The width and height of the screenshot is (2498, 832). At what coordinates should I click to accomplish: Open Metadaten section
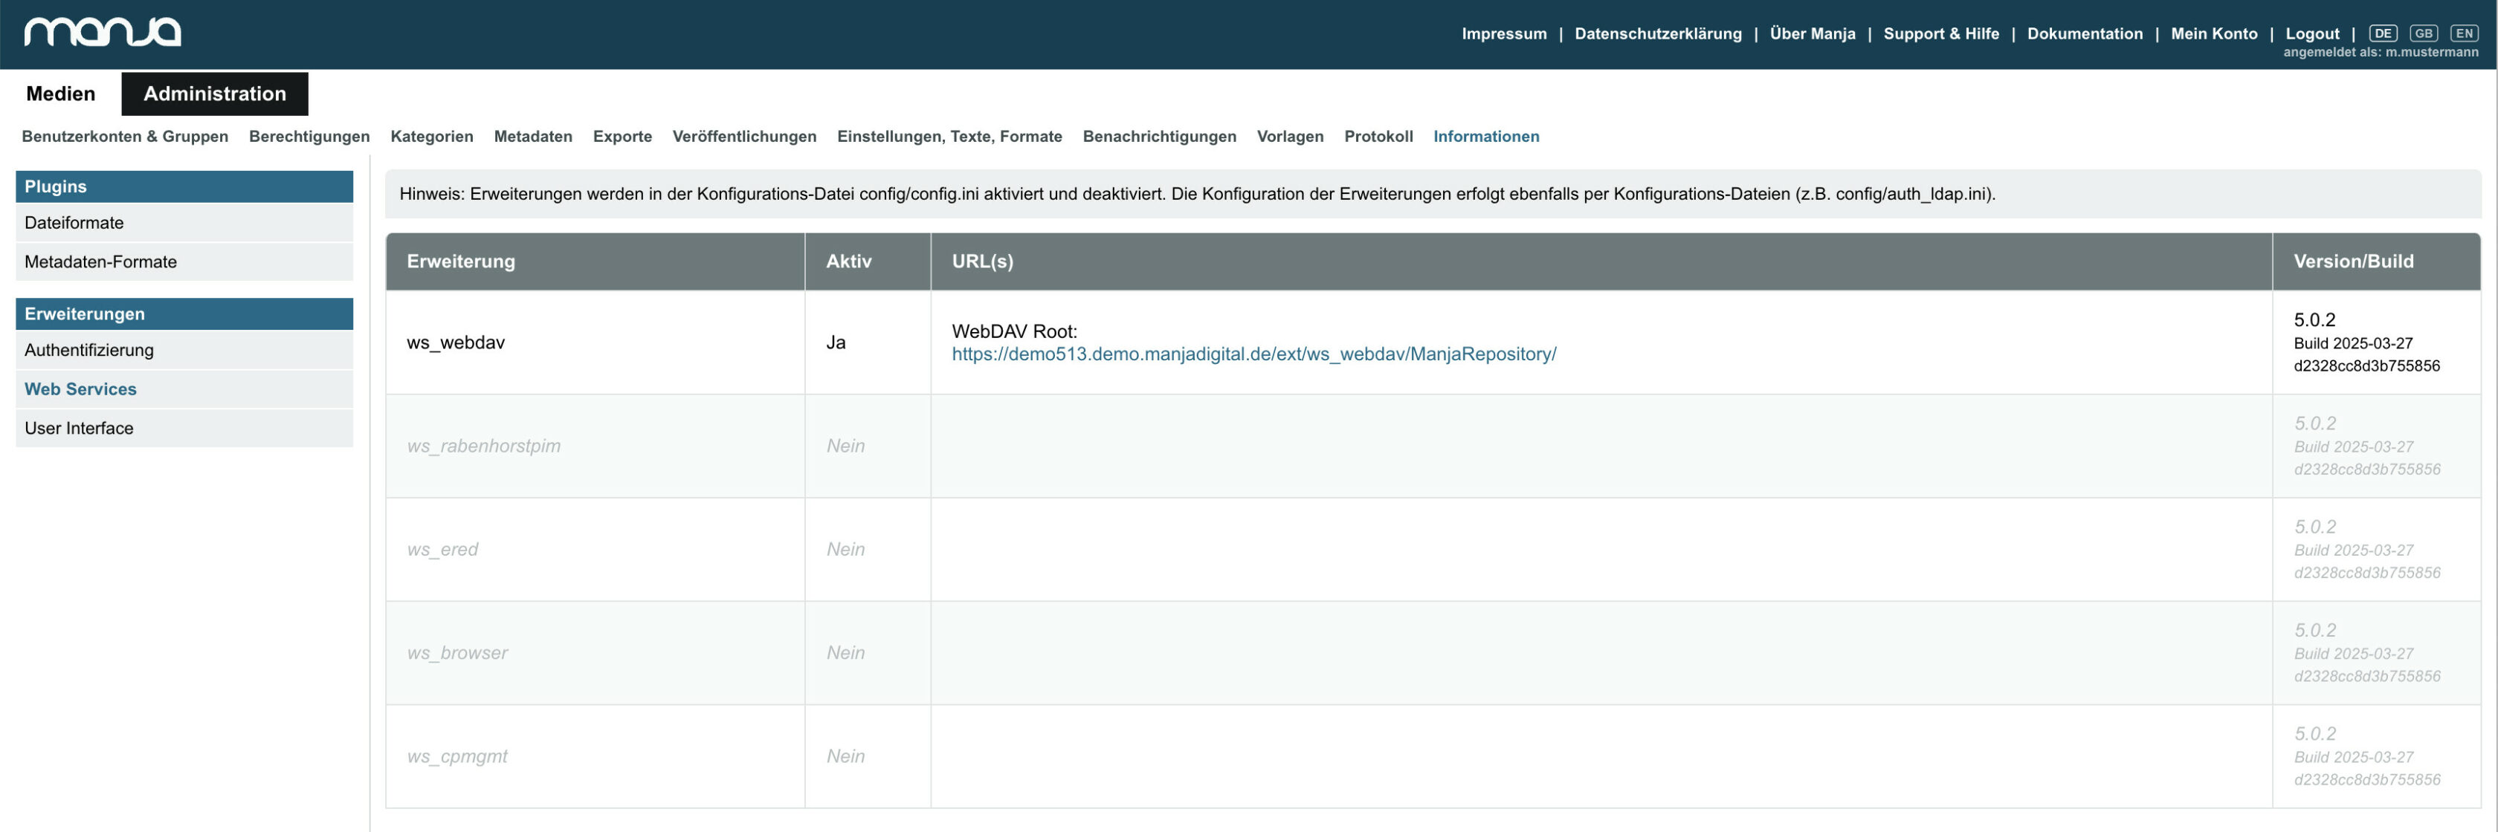pyautogui.click(x=533, y=137)
